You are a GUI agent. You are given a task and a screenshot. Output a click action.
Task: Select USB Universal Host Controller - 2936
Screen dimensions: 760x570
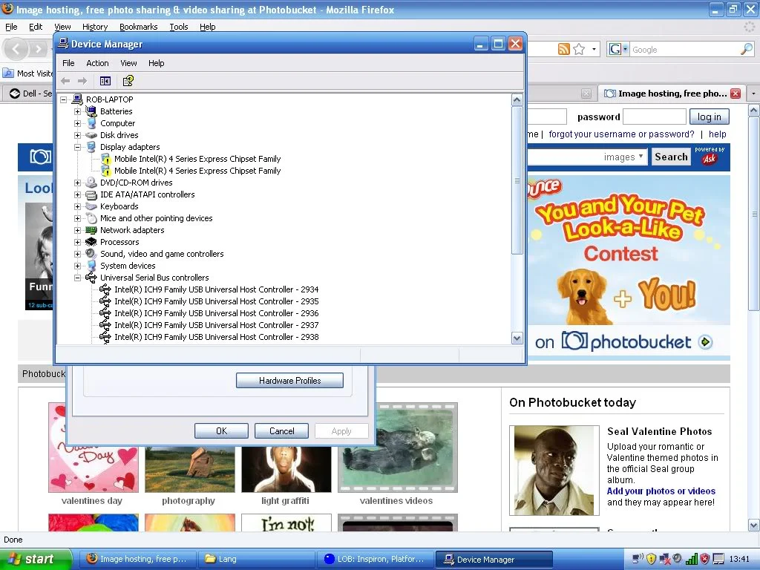[216, 313]
